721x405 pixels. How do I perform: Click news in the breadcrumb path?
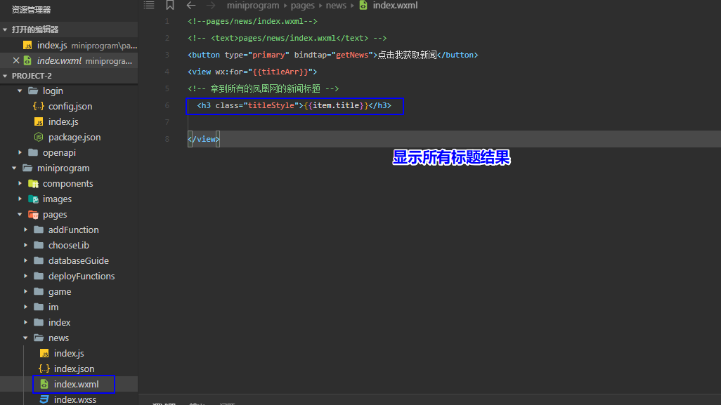tap(336, 6)
